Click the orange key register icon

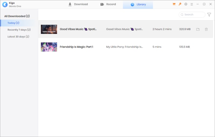pos(180,4)
